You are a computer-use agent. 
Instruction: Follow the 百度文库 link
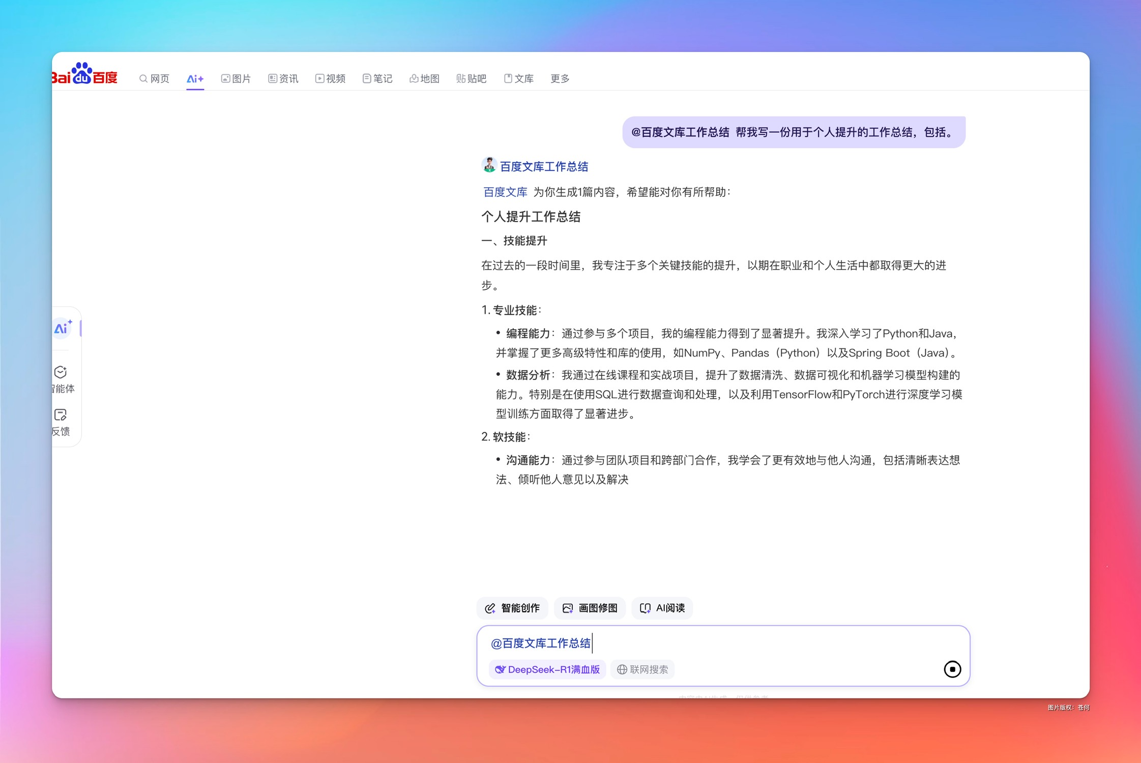click(x=505, y=192)
